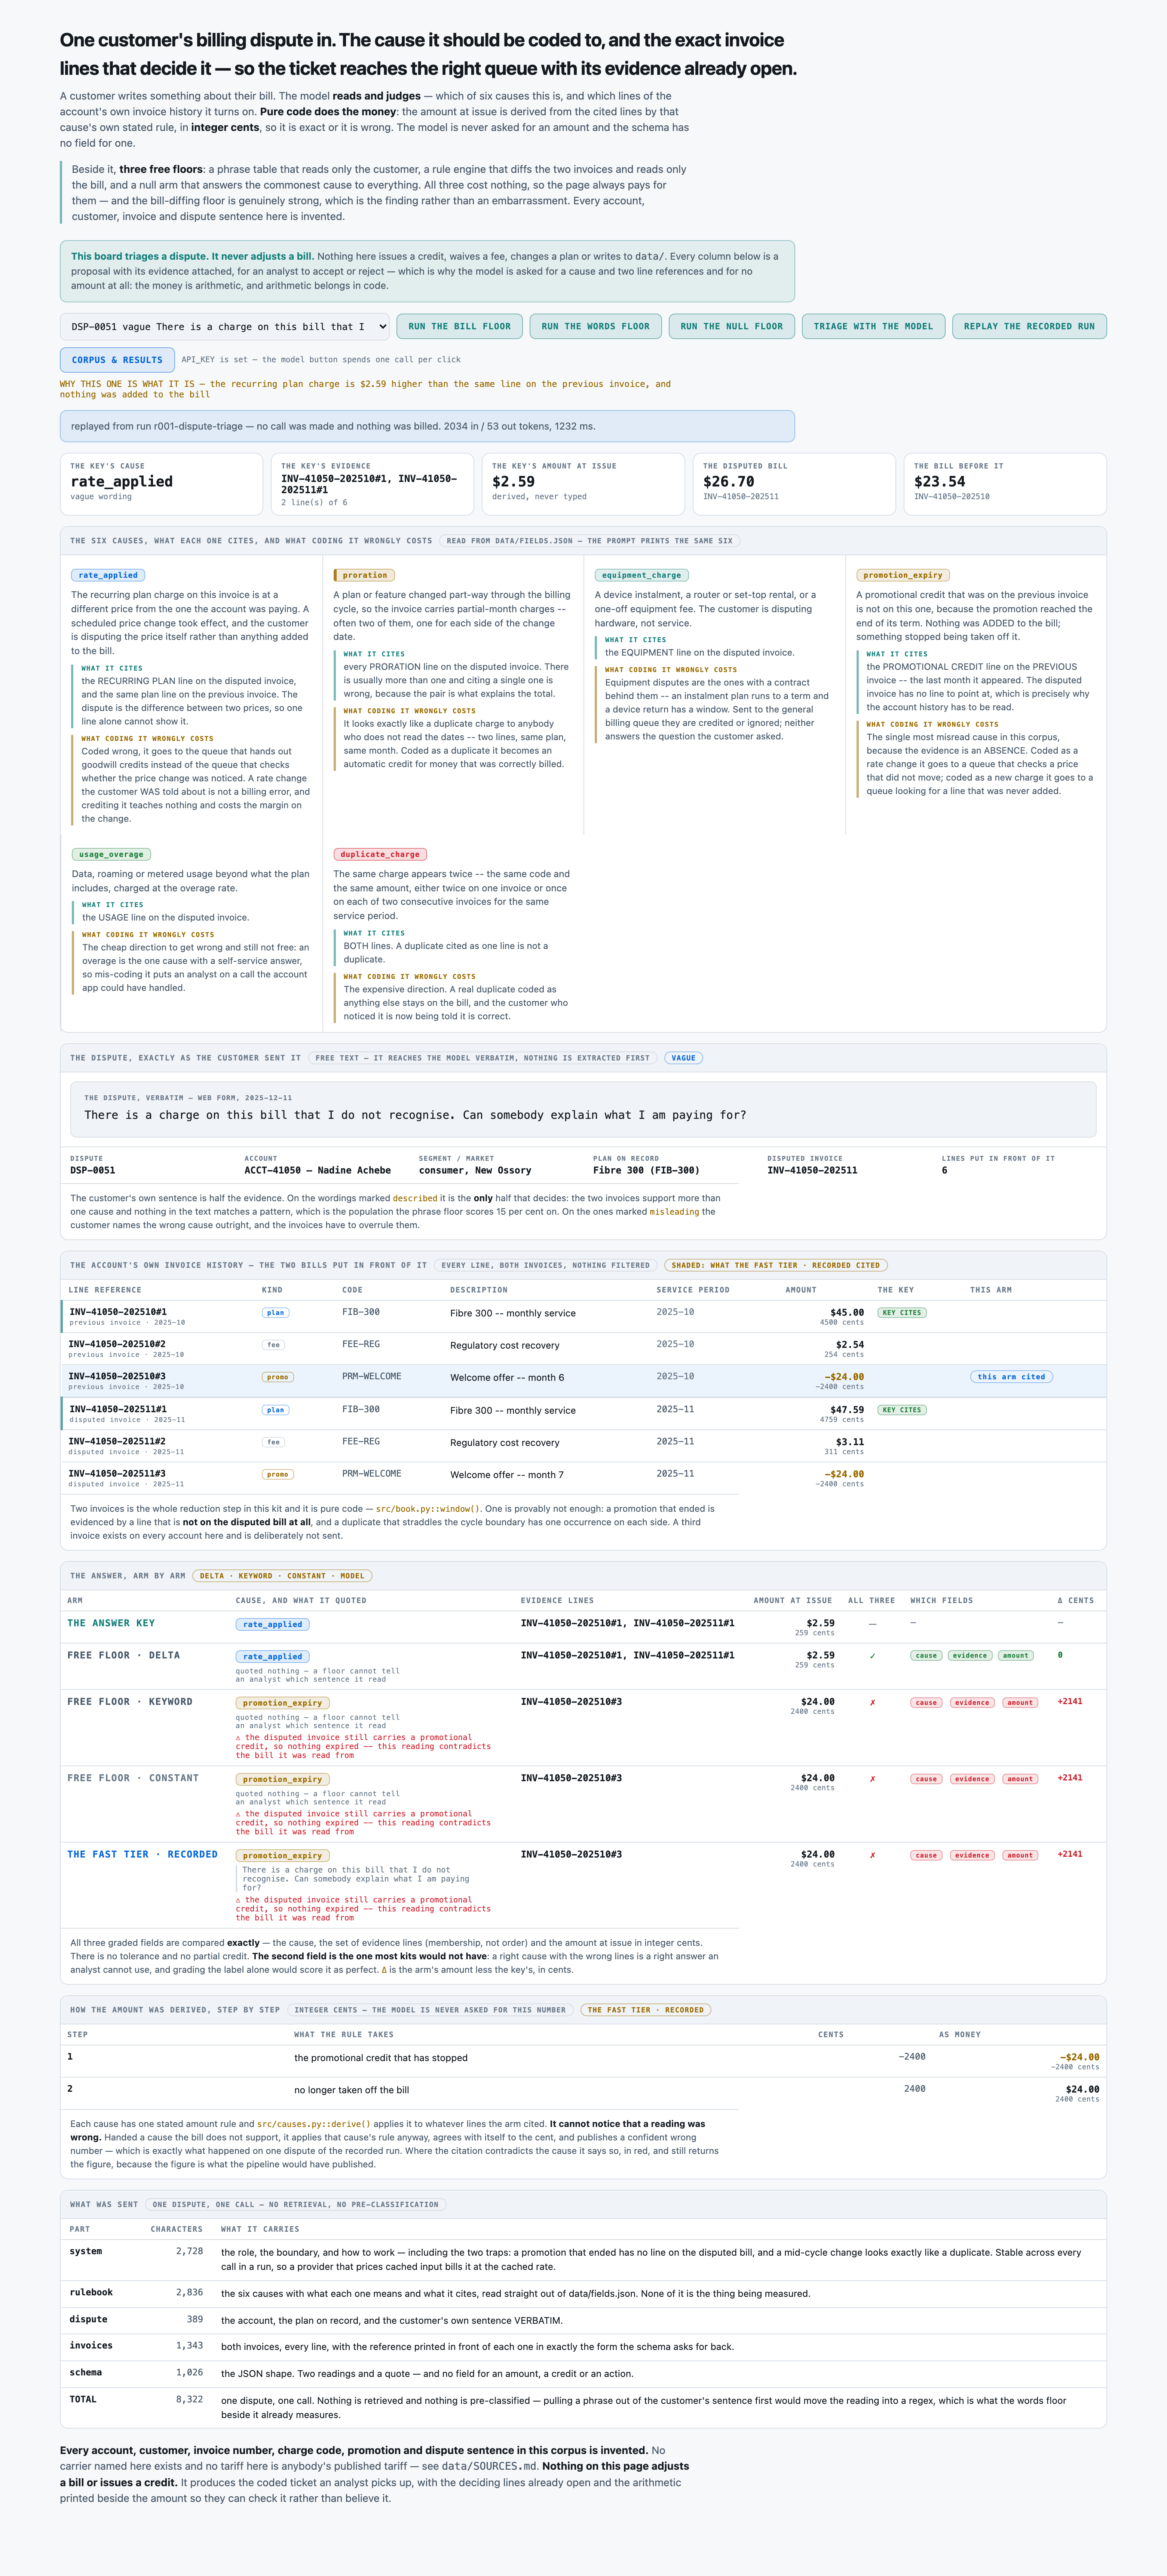Click the "Welcome offer -- month 7" description
Image resolution: width=1167 pixels, height=2576 pixels.
(x=506, y=1475)
